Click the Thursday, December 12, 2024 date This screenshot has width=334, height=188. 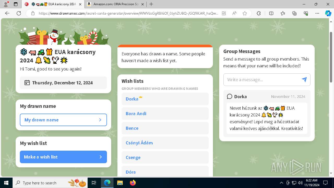[x=63, y=83]
